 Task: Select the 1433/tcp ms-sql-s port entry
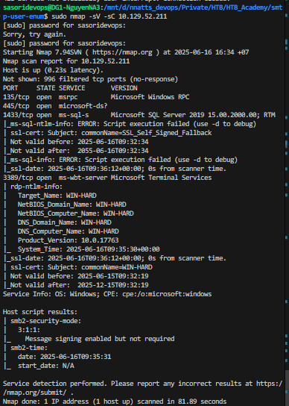coord(139,115)
